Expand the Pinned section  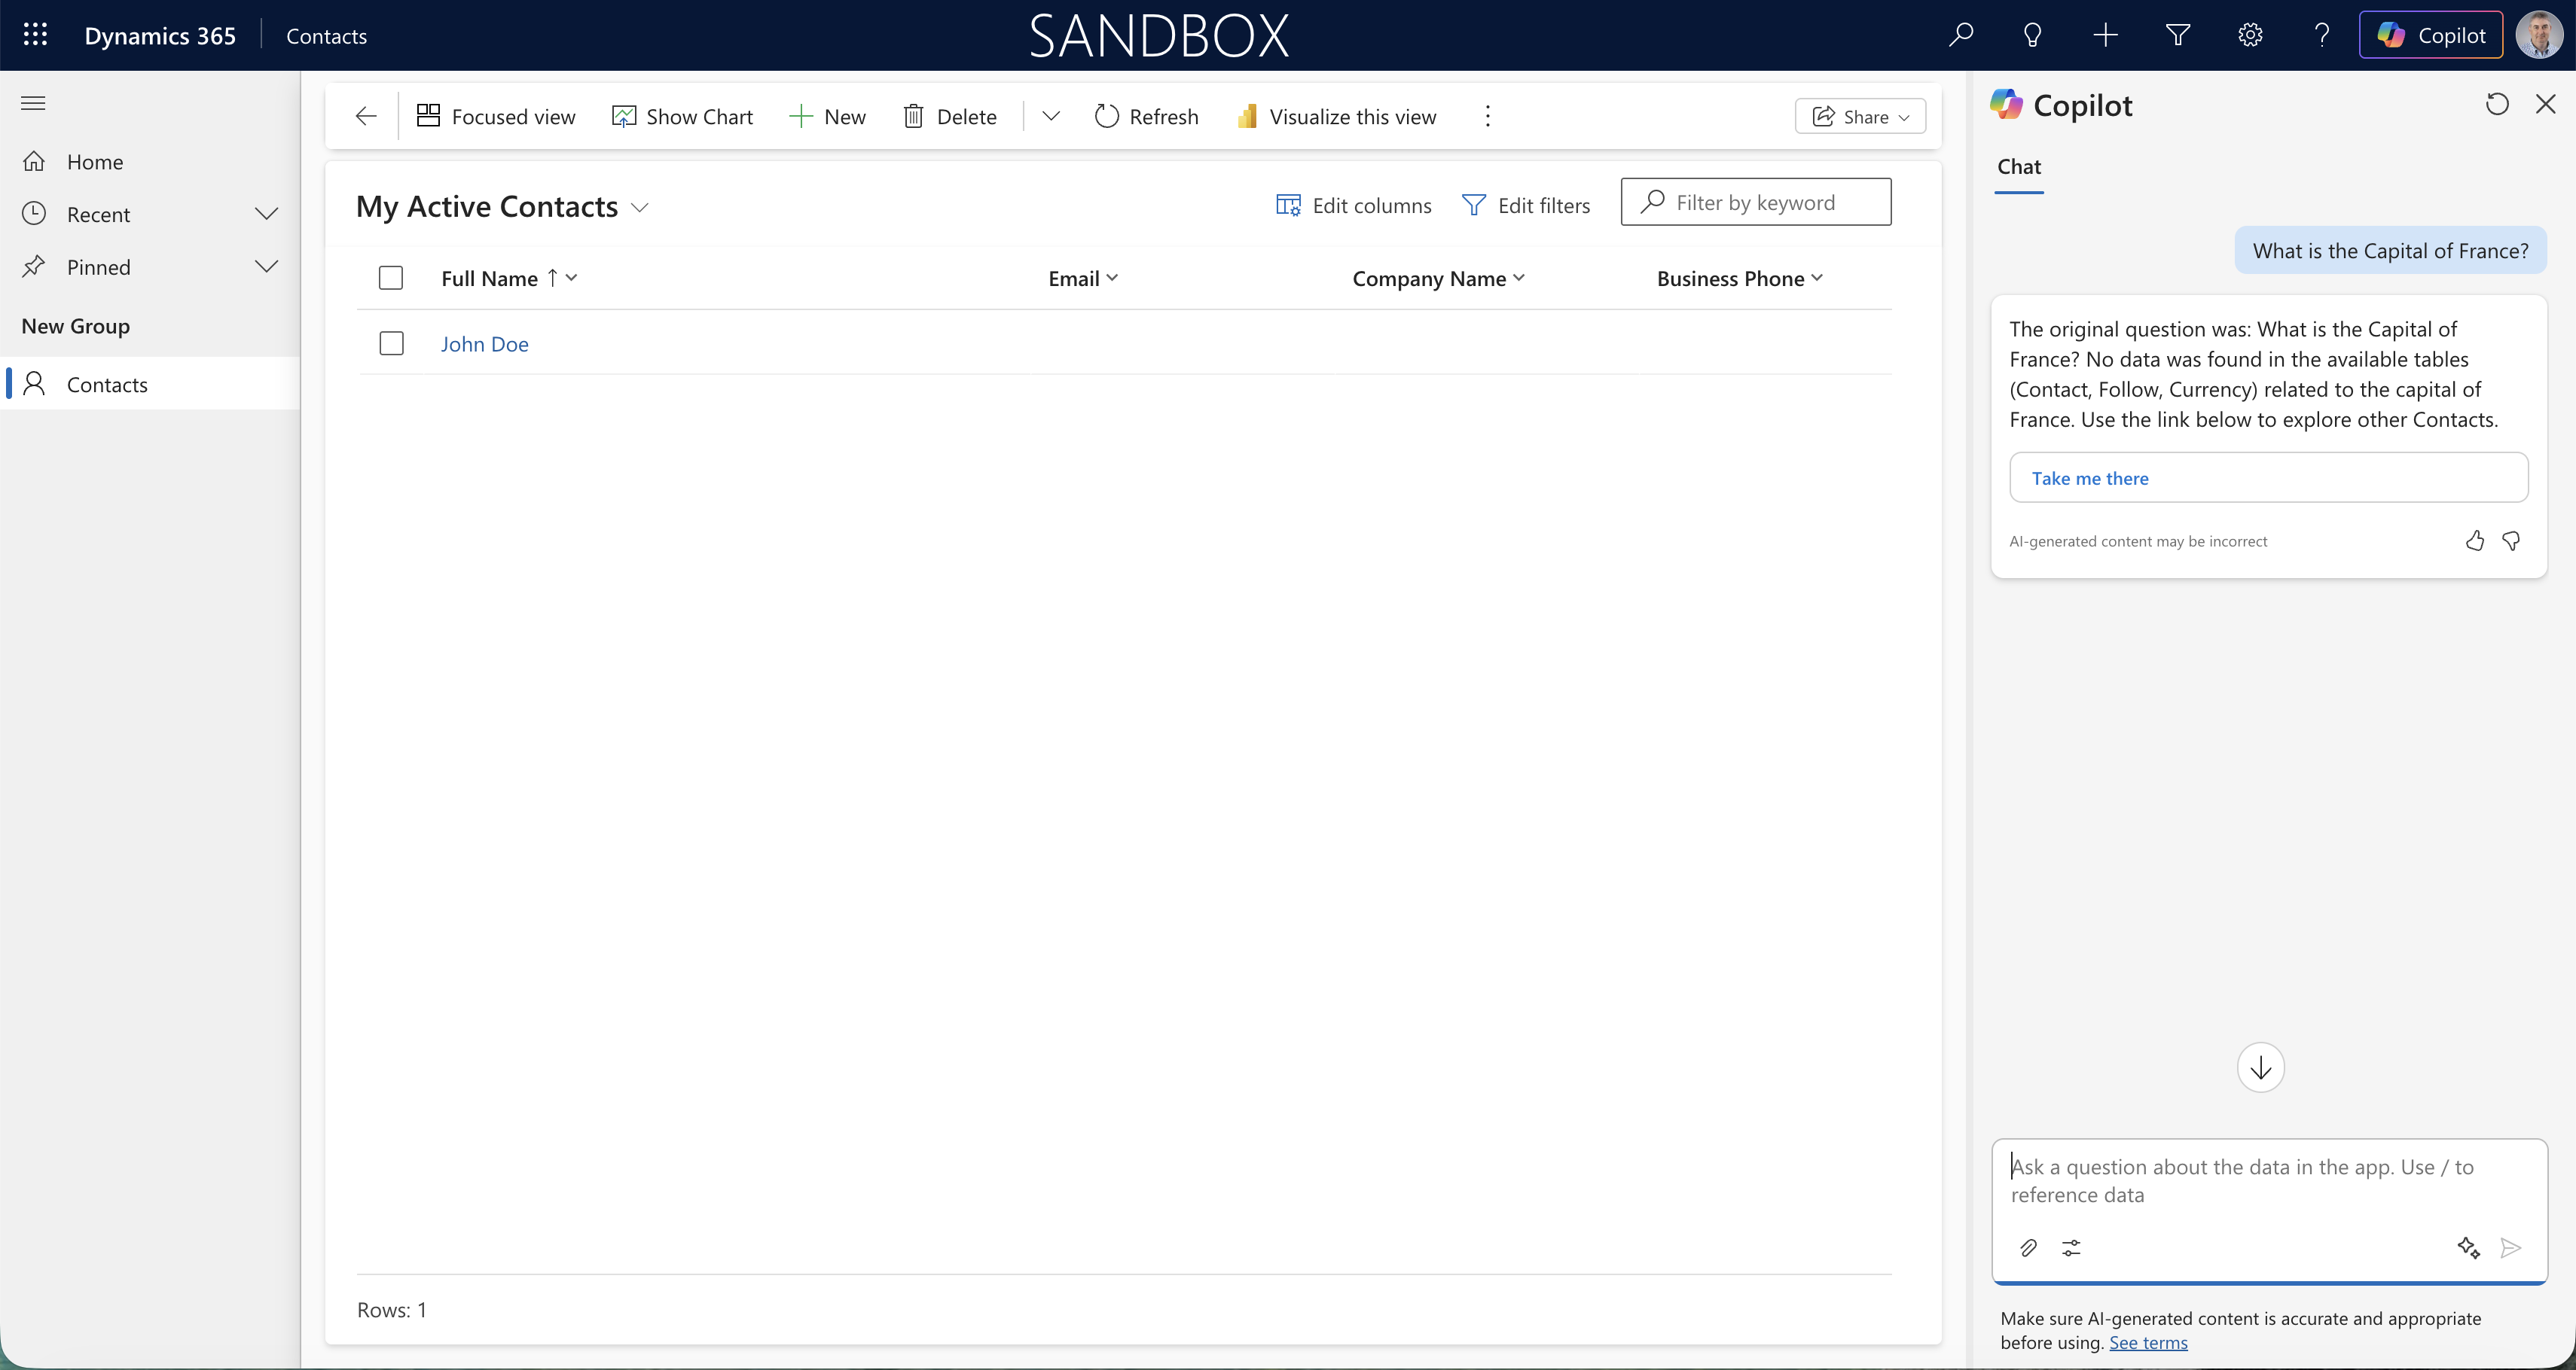coord(266,266)
